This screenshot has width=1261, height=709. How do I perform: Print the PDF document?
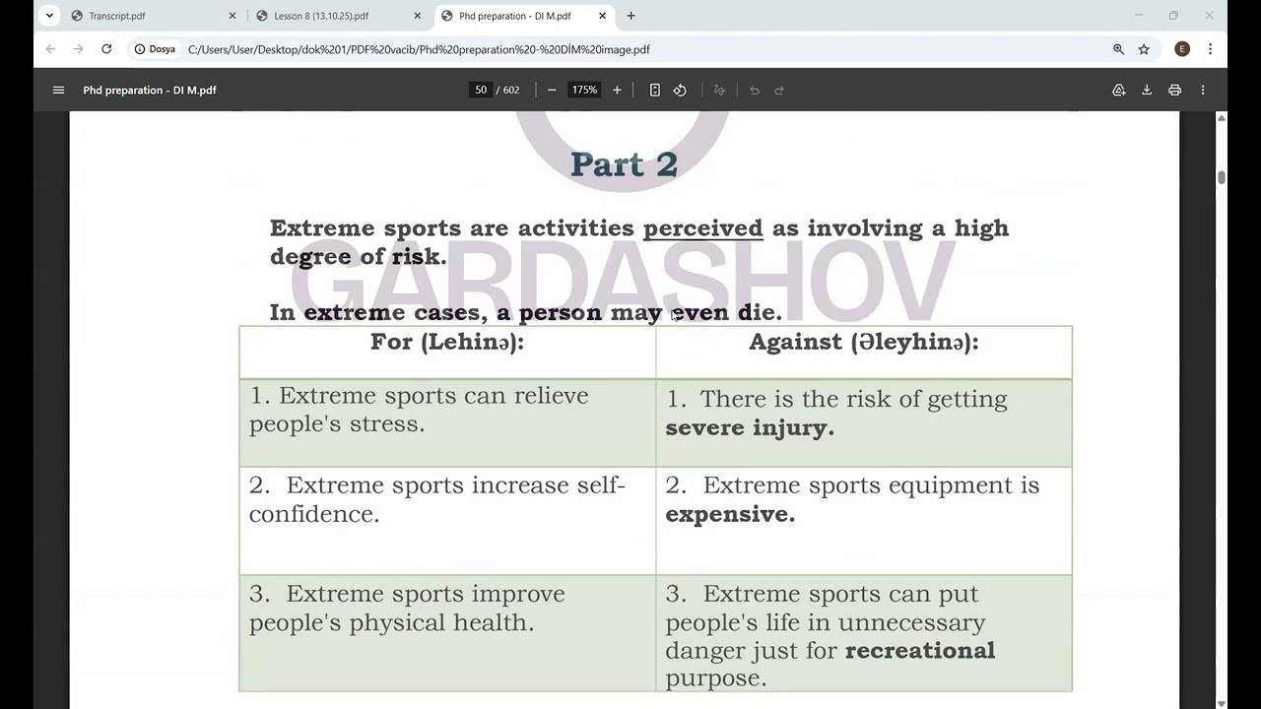[x=1174, y=90]
